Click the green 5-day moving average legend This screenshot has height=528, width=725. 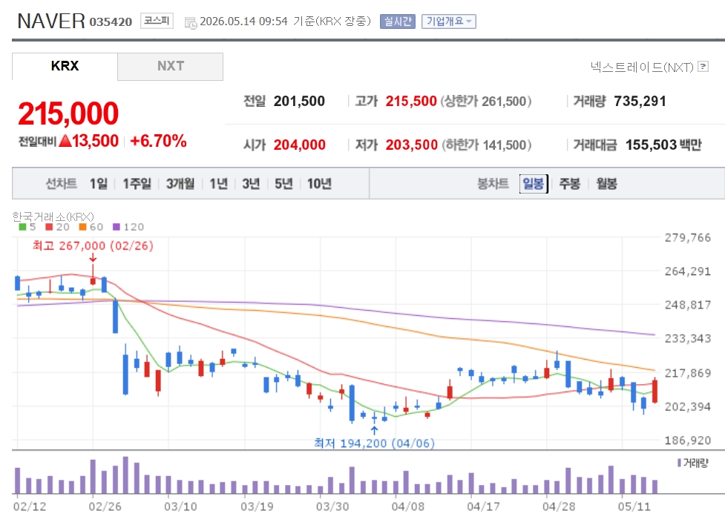pos(27,227)
